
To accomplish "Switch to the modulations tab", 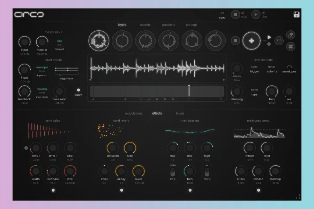I will (134, 114).
